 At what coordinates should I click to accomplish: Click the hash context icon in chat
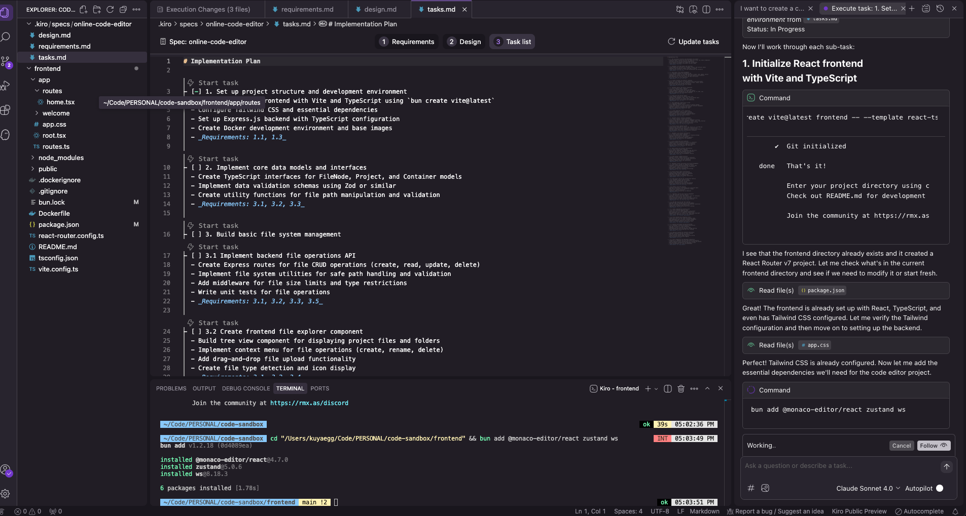click(x=750, y=488)
